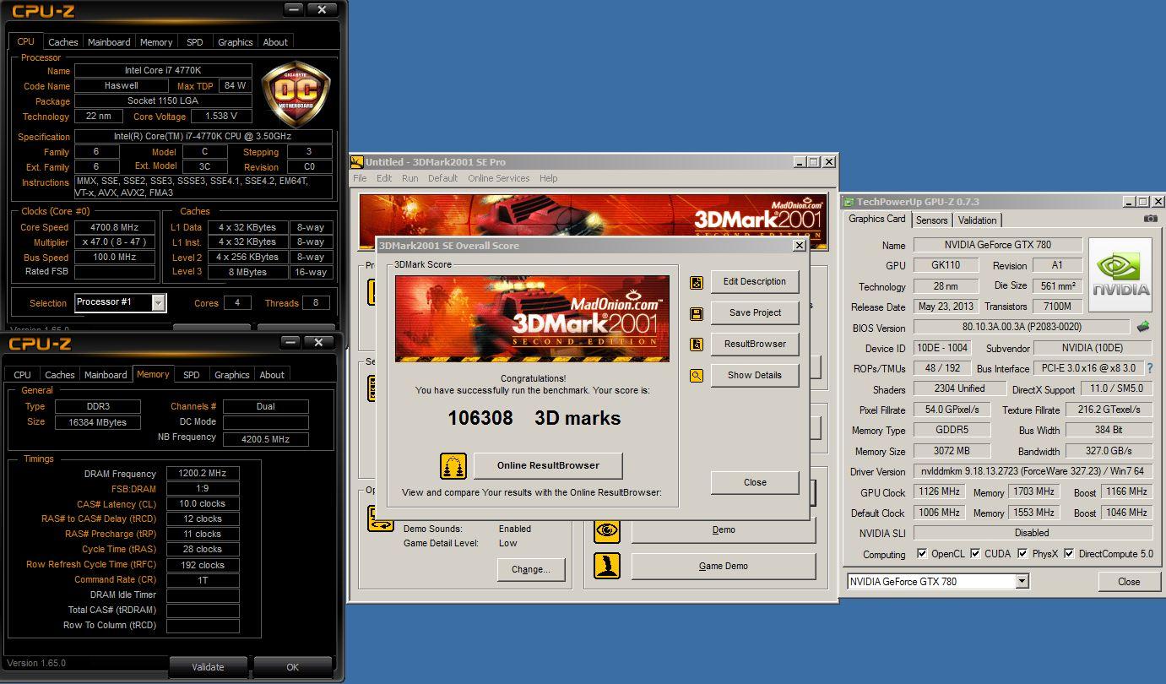The image size is (1166, 684).
Task: Click the 3DMark2001 title bar application icon
Action: tap(357, 162)
